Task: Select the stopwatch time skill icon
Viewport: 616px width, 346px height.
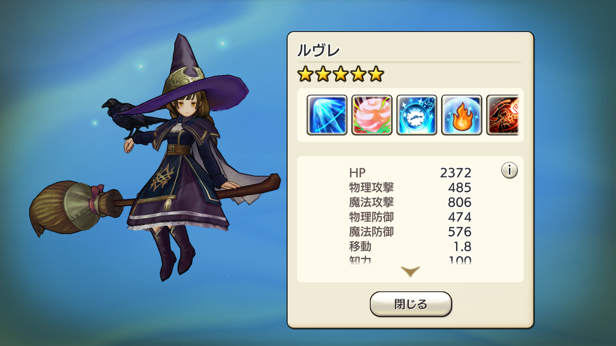Action: 416,115
